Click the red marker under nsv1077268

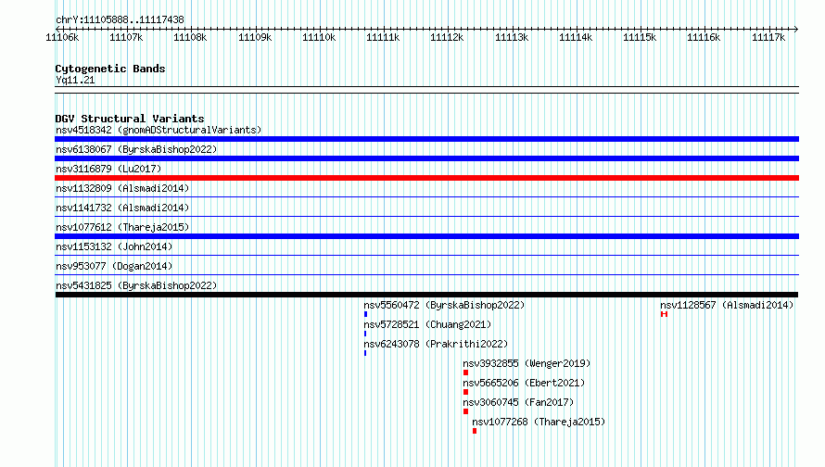coord(475,431)
